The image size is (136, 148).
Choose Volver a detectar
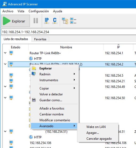pos(55,94)
